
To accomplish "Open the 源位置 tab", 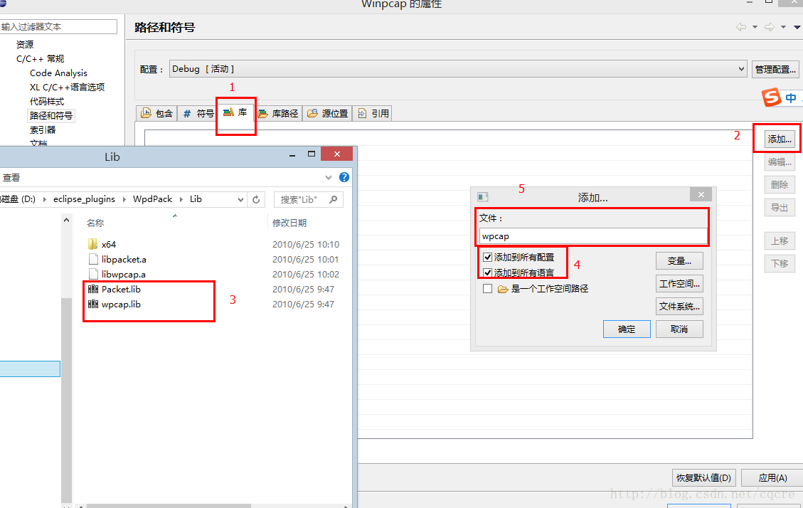I will 327,113.
